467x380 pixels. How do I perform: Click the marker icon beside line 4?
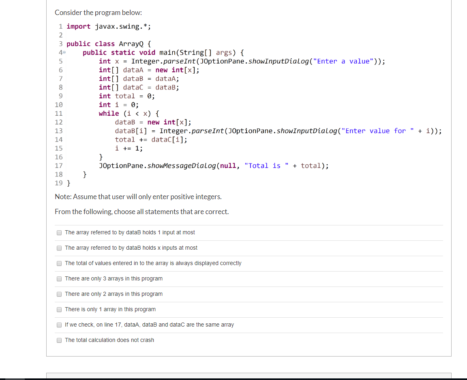[x=64, y=52]
